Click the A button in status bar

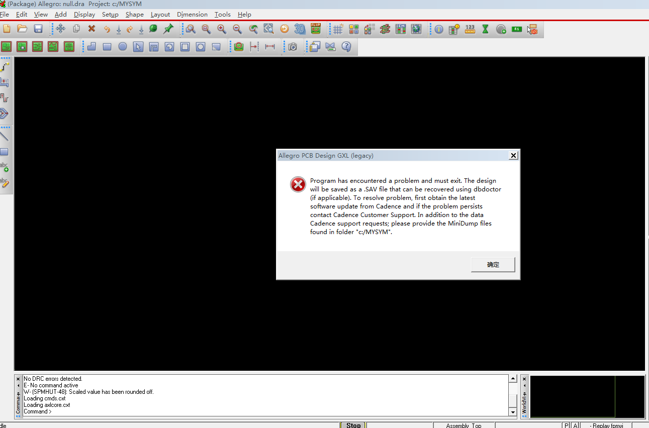576,425
